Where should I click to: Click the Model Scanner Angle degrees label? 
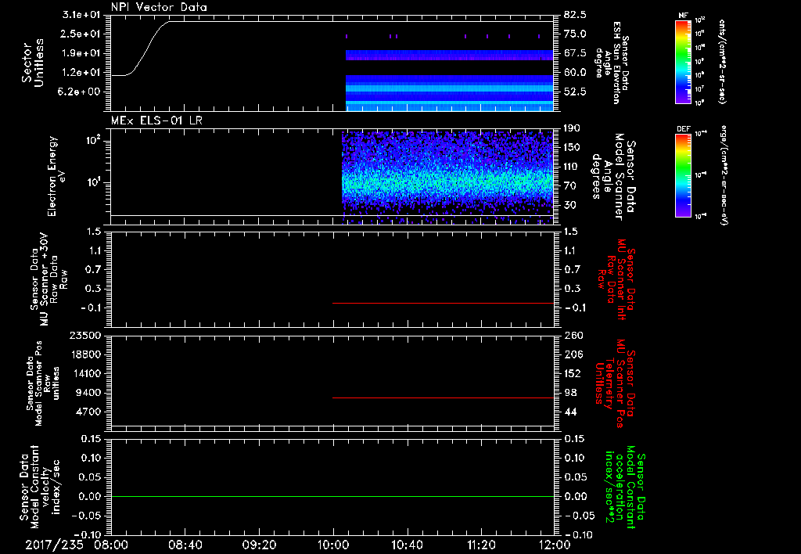[x=612, y=176]
